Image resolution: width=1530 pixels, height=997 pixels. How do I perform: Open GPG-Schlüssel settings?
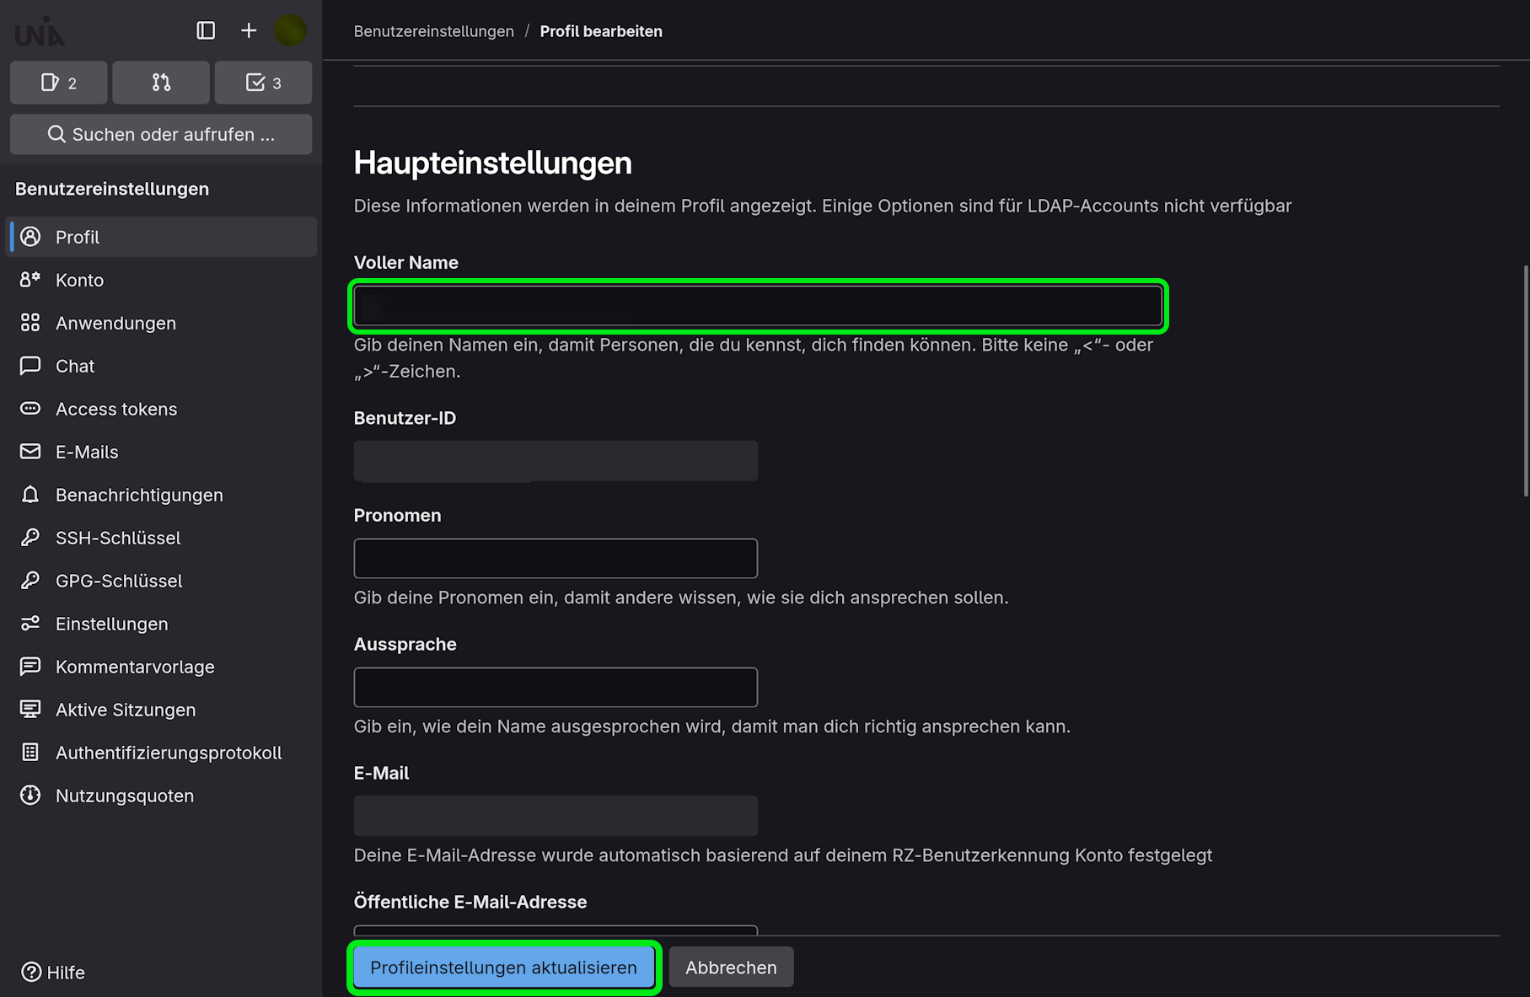[119, 581]
